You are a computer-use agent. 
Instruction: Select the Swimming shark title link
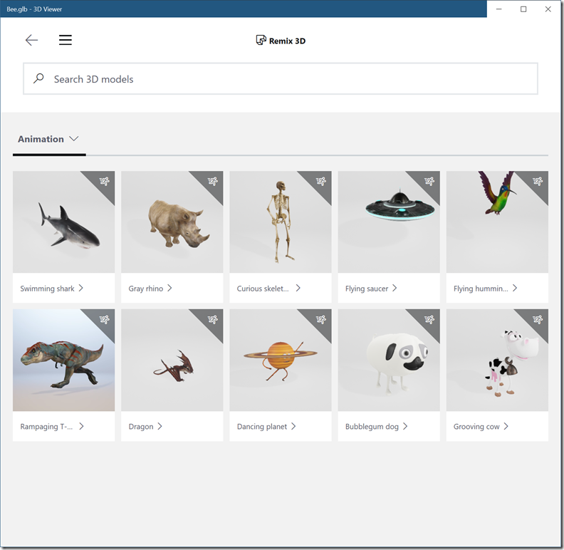tap(47, 289)
